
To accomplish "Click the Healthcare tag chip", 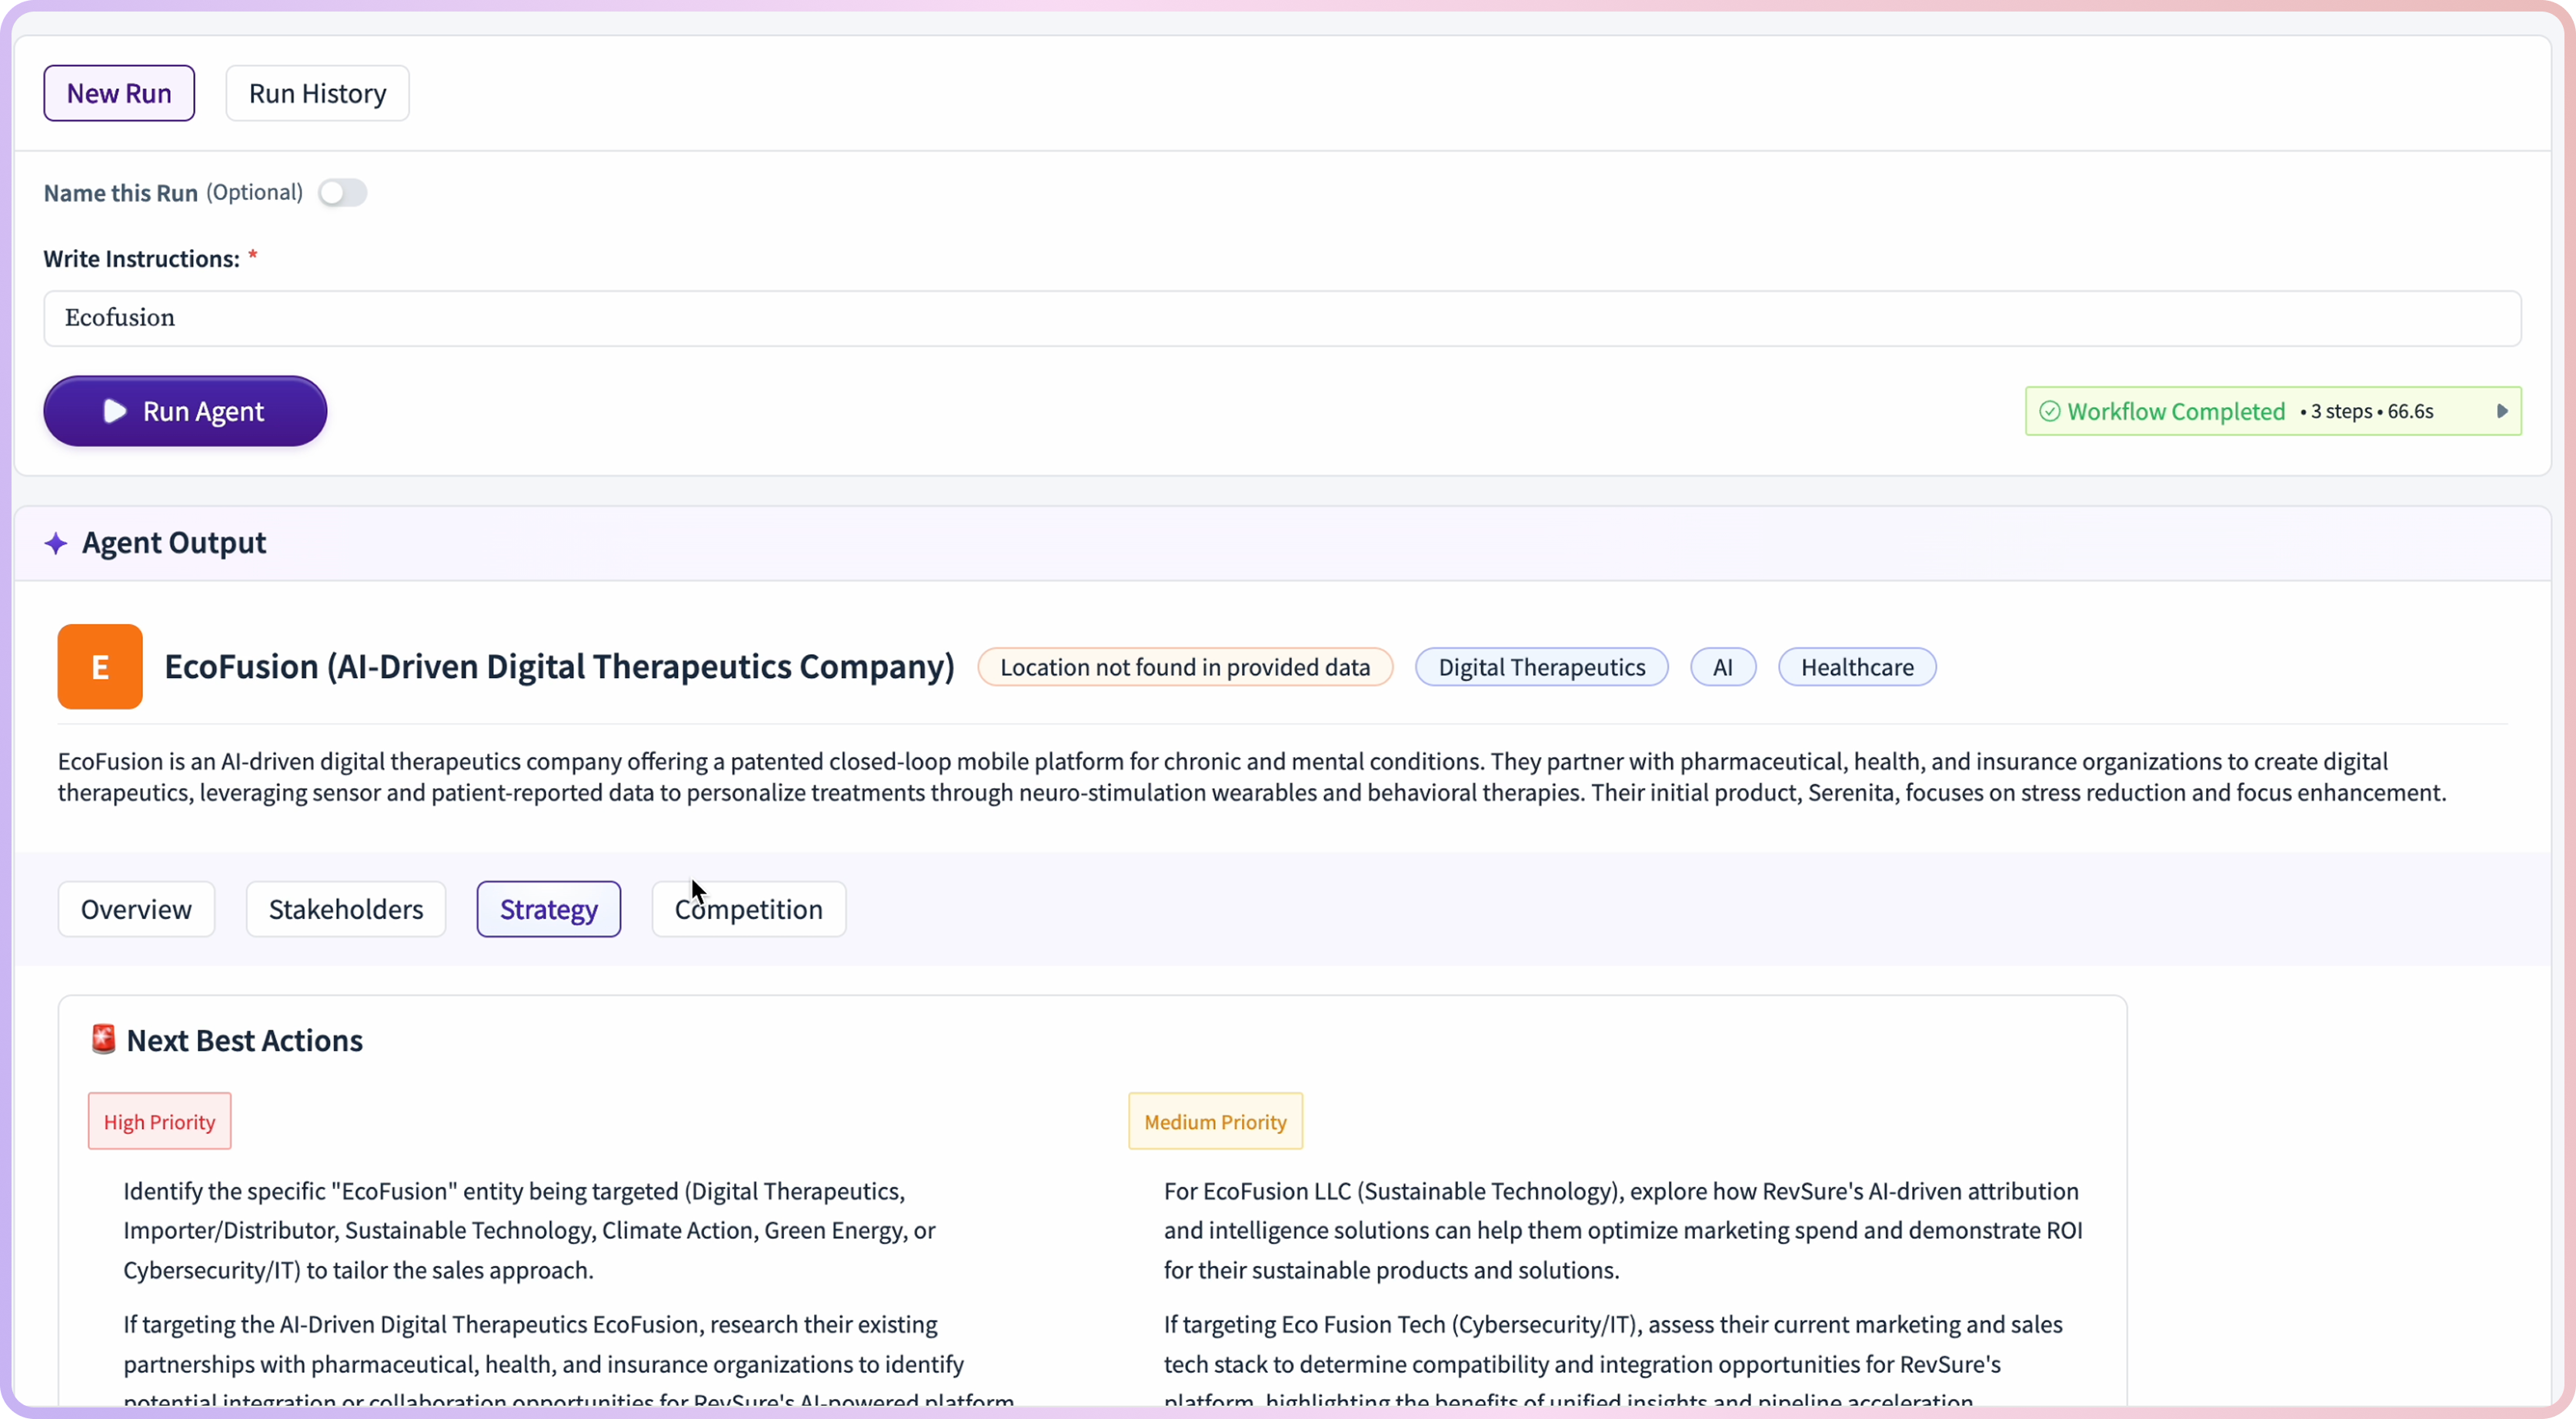I will tap(1857, 667).
